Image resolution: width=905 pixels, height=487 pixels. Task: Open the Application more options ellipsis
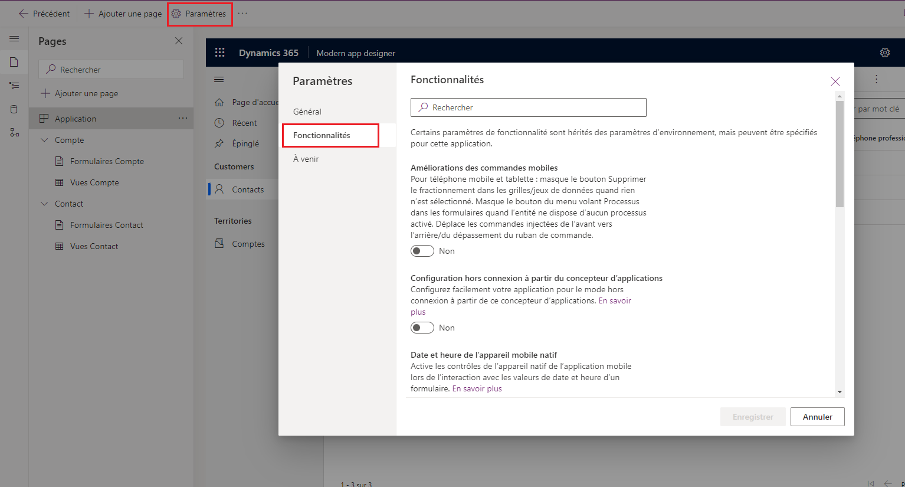click(183, 118)
